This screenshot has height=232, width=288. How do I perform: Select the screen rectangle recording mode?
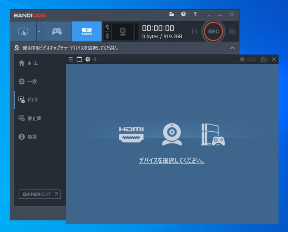[x=23, y=31]
